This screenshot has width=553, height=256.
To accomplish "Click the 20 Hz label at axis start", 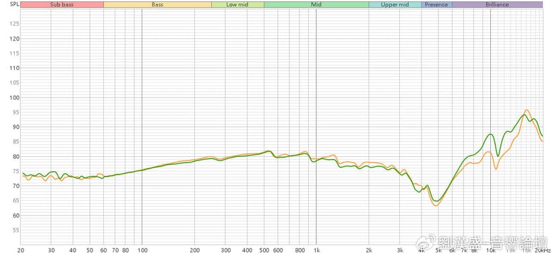I will (21, 251).
